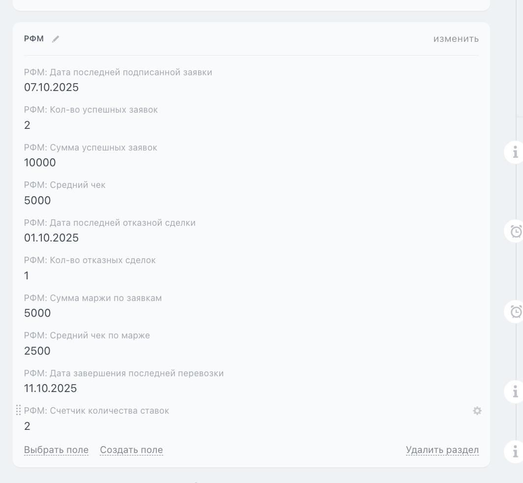Click the изменить link in РФМ section

(456, 39)
